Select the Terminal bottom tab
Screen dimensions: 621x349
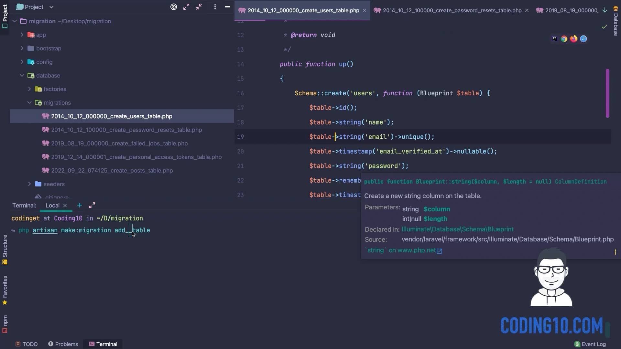pos(103,344)
